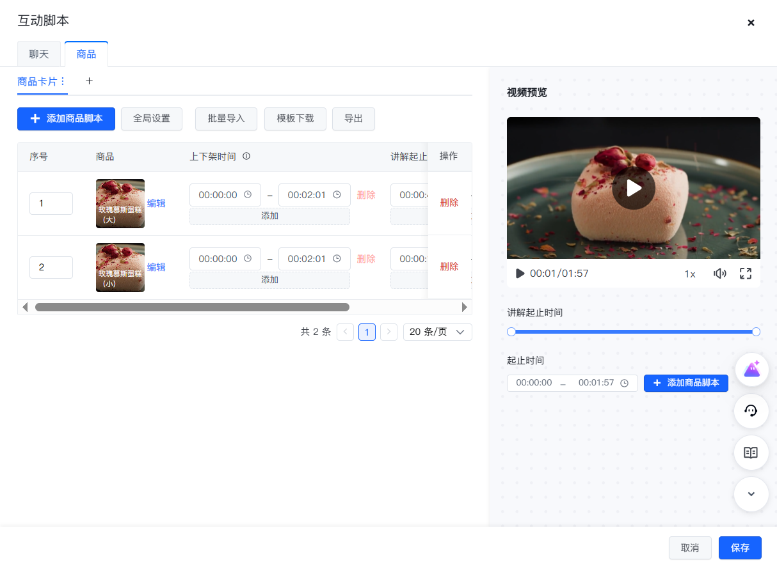Click the table scrollbar right arrow
777x567 pixels.
tap(465, 307)
